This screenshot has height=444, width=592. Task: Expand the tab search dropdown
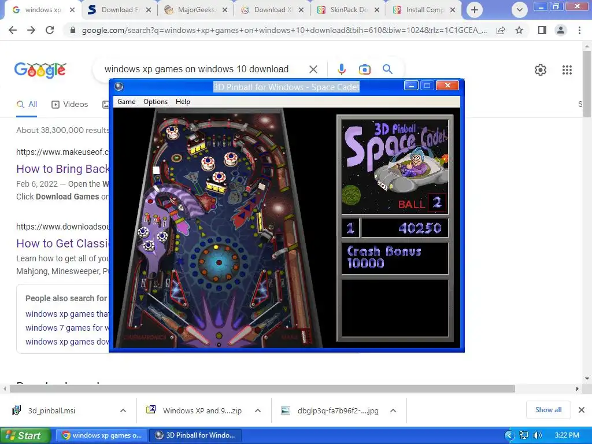tap(520, 10)
